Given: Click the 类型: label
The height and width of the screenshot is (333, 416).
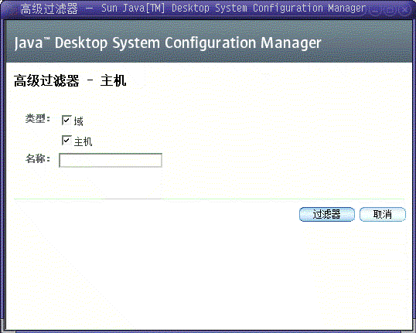Looking at the screenshot, I should click(38, 119).
